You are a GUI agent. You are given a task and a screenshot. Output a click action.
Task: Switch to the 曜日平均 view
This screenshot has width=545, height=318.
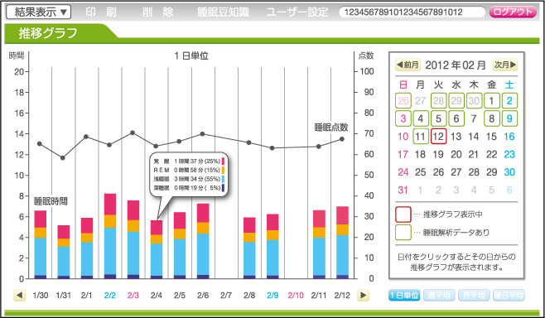click(509, 296)
